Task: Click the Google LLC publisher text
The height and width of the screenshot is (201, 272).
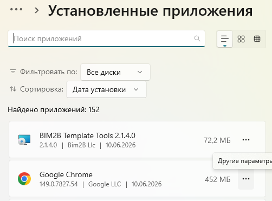Action: [x=105, y=184]
